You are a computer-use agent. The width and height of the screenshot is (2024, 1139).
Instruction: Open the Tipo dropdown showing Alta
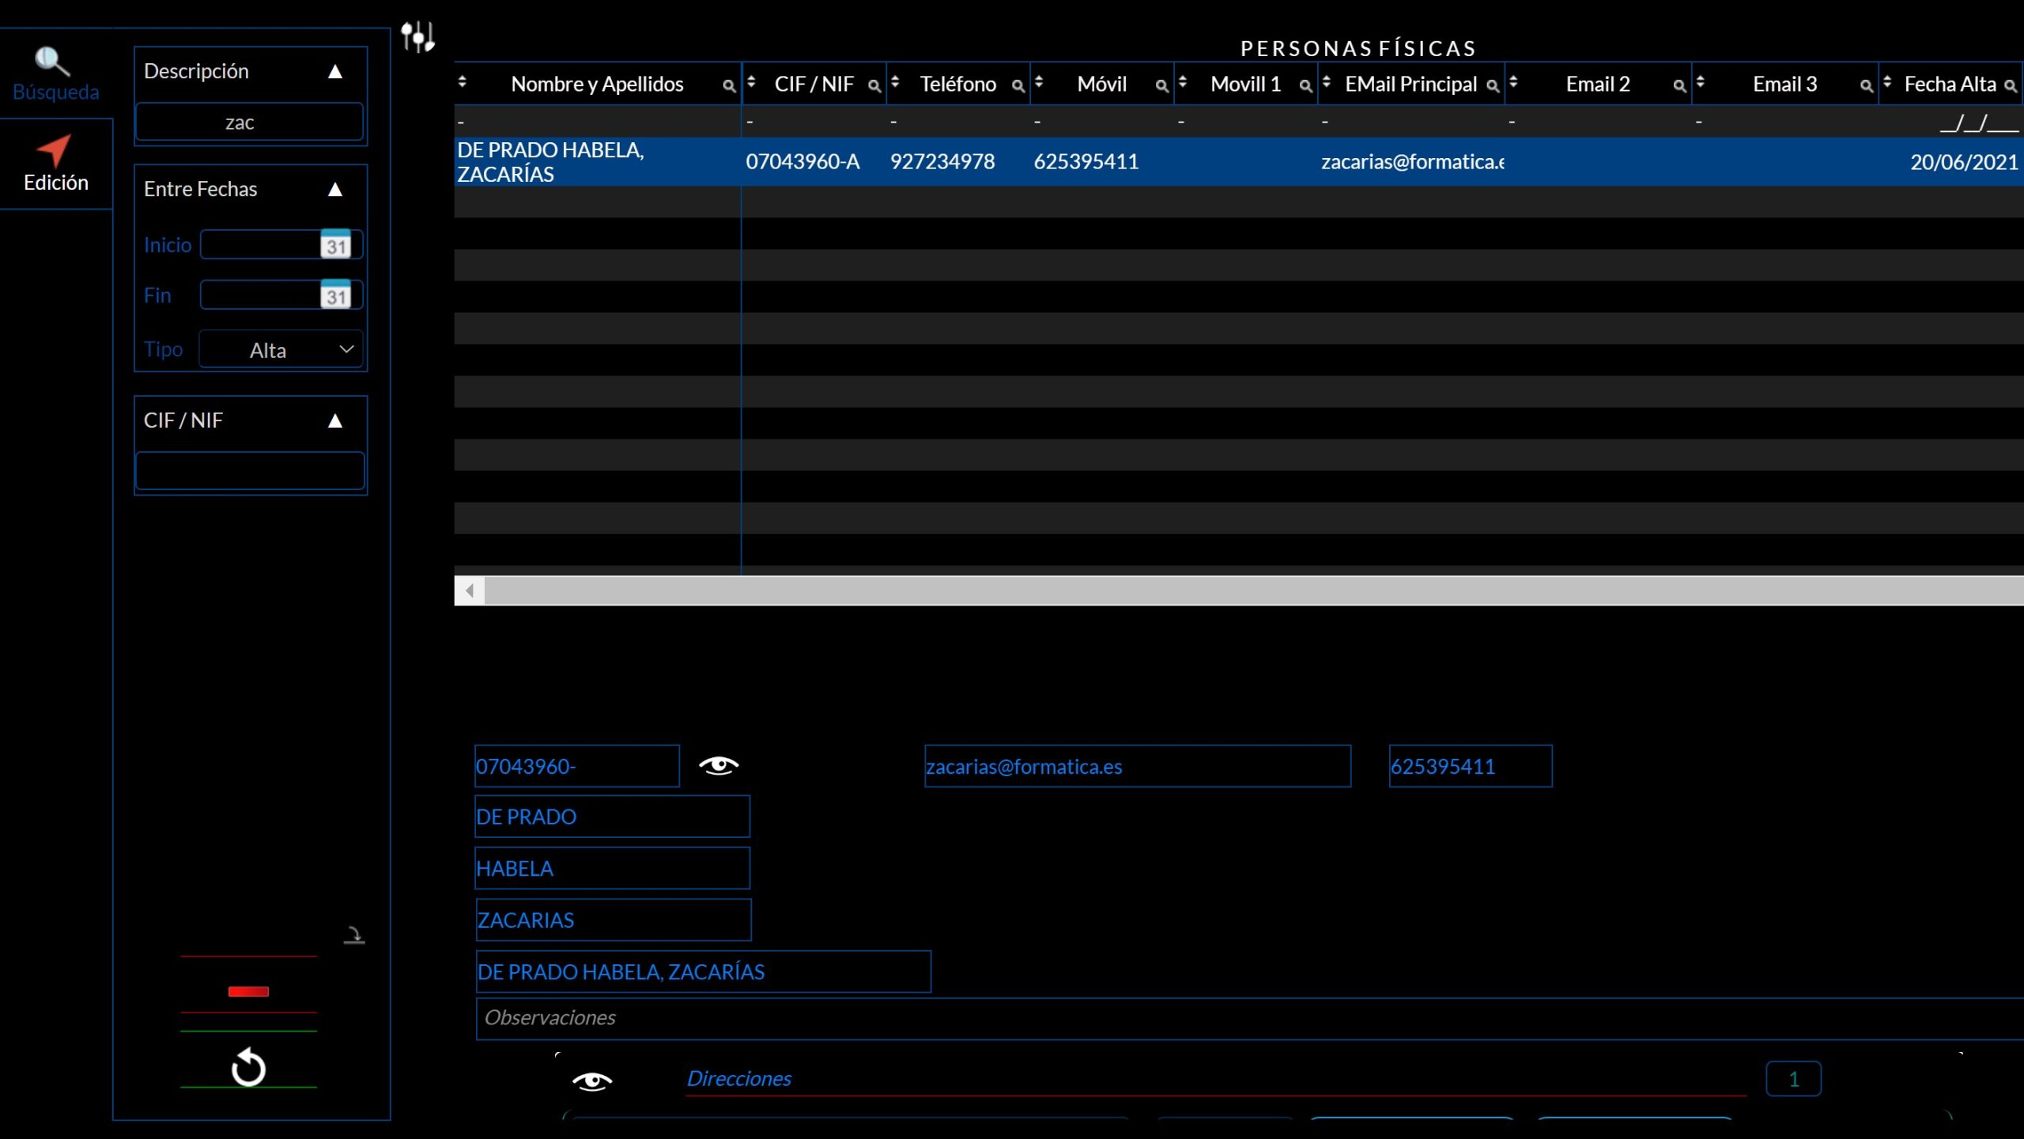[x=281, y=349]
